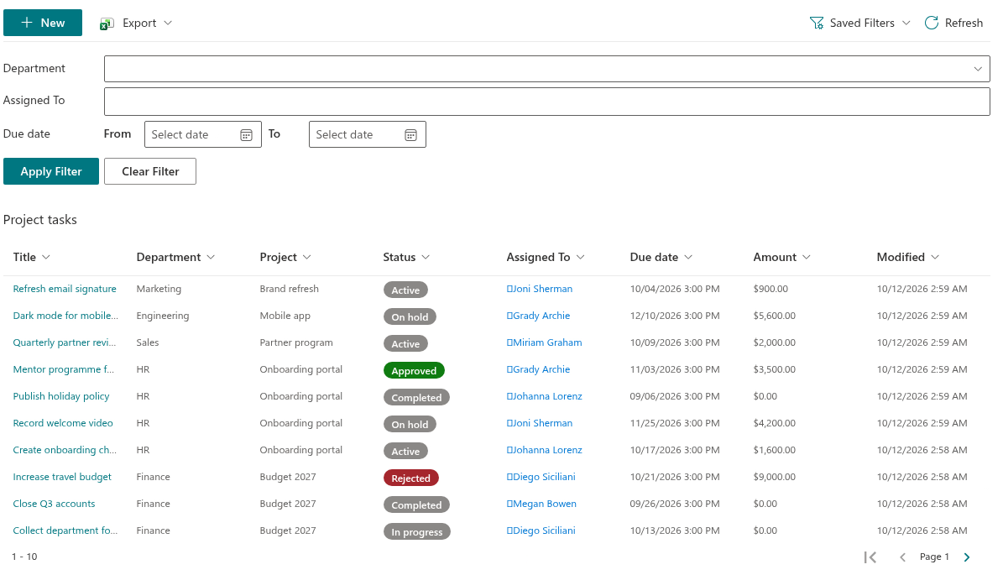Open the Modified column header menu
The height and width of the screenshot is (575, 1003).
point(907,257)
